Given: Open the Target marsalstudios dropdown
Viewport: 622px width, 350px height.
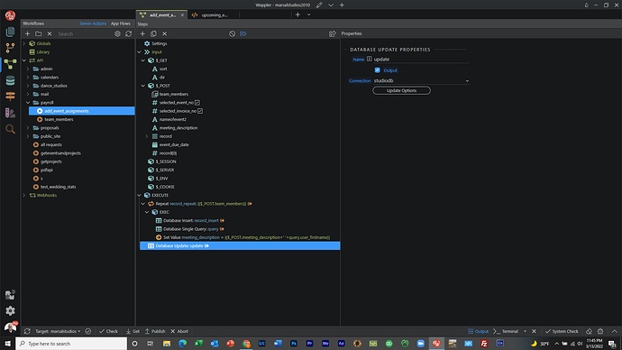Looking at the screenshot, I should point(58,331).
